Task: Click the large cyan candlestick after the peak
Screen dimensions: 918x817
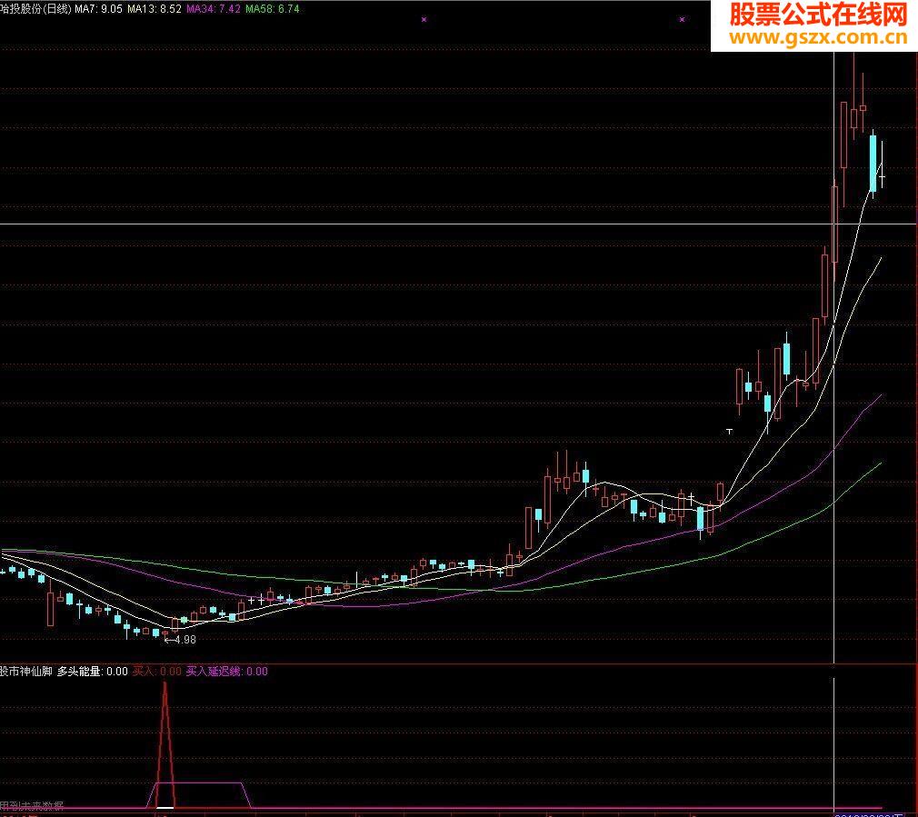Action: [873, 164]
